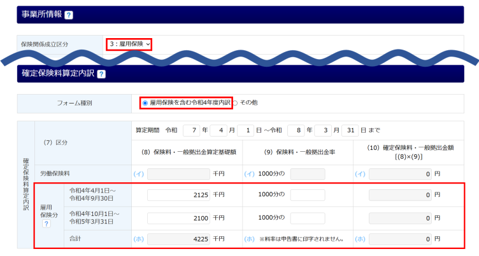The width and height of the screenshot is (479, 256).
Task: Click the base amount field showing 2100
Action: point(178,219)
